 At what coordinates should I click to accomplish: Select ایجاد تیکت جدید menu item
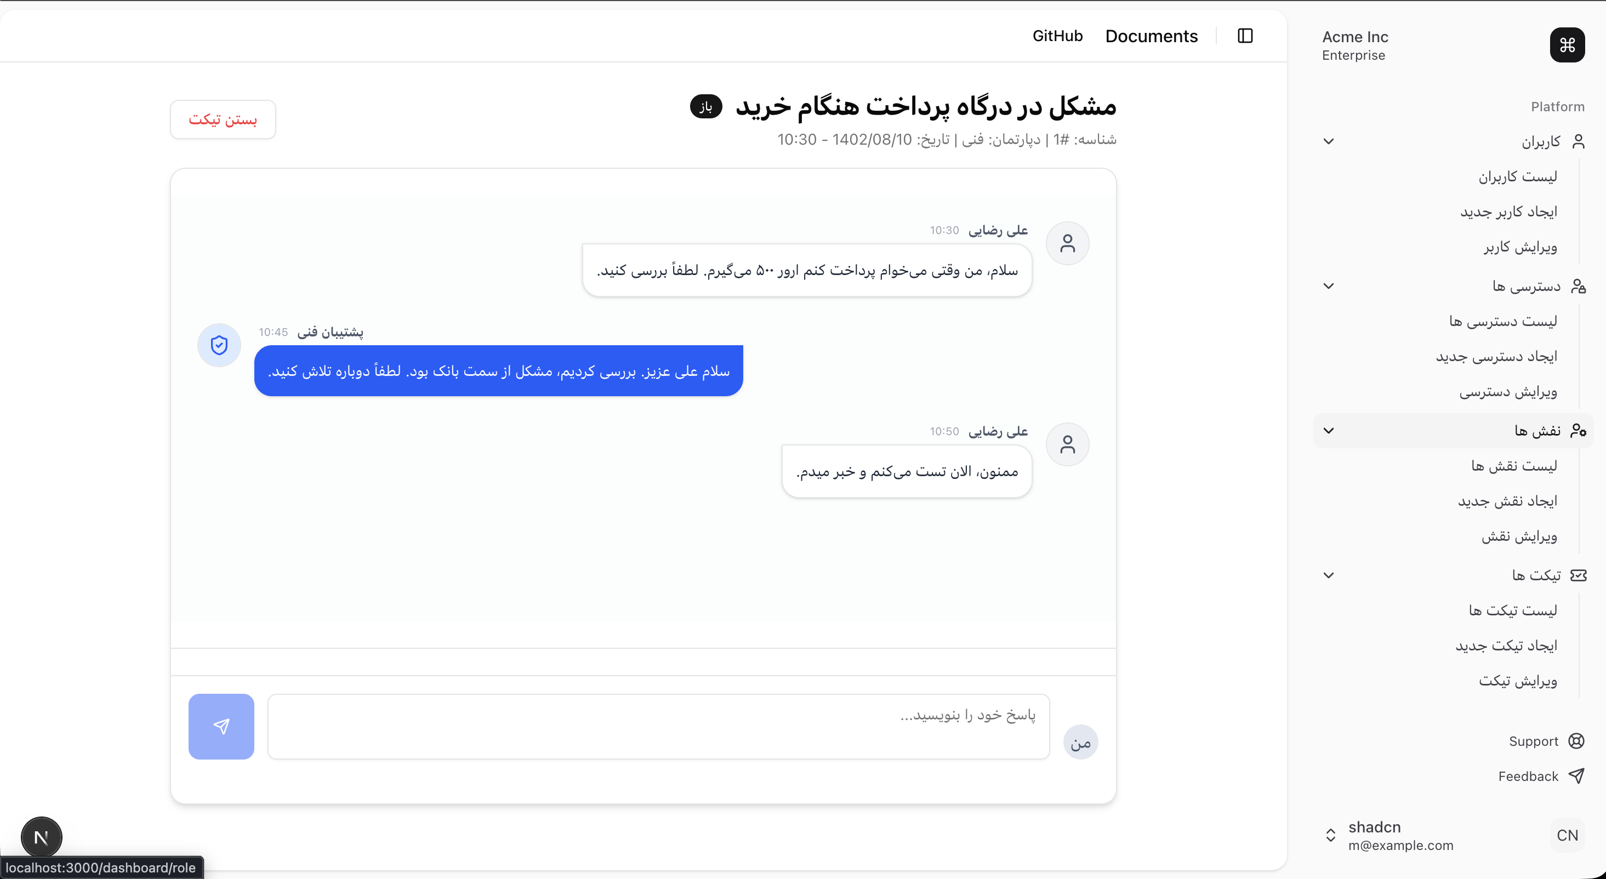click(x=1506, y=646)
